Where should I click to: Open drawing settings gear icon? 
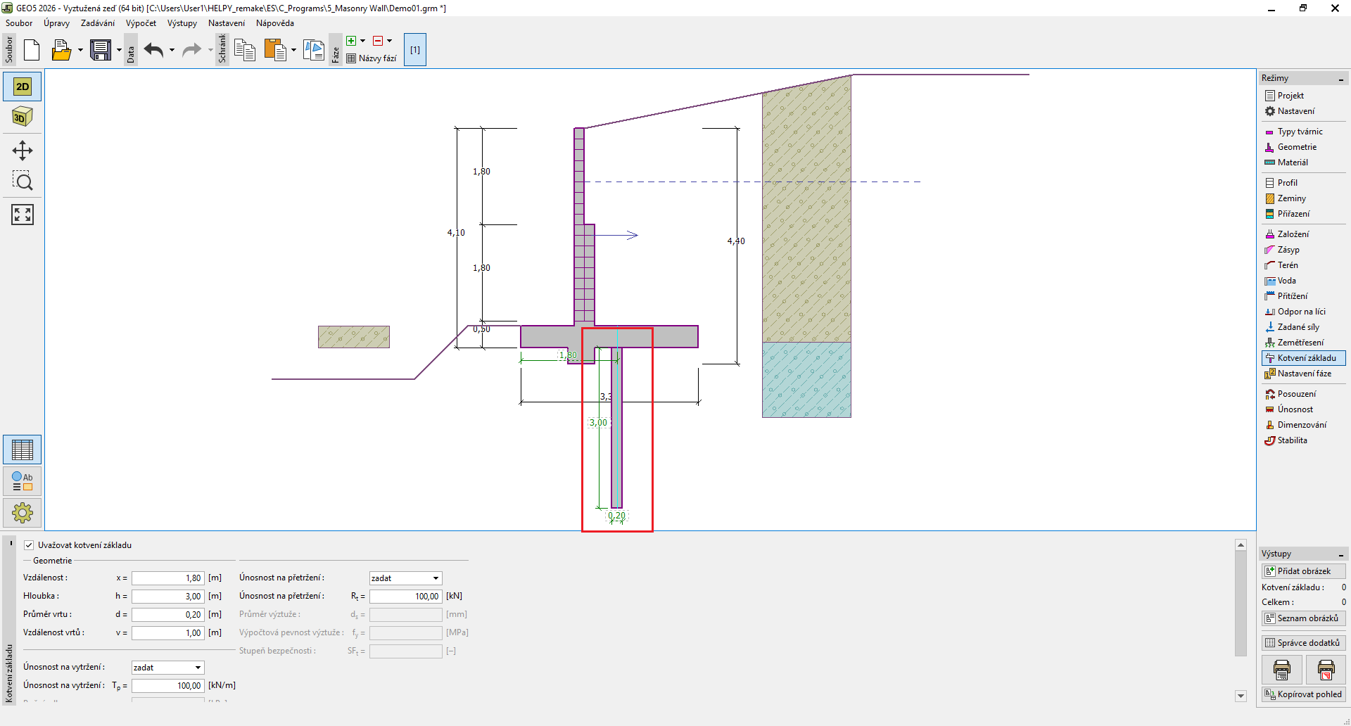(x=23, y=513)
